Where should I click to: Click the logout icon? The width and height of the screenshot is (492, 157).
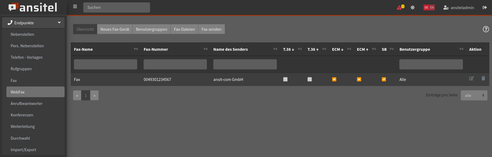tap(485, 7)
